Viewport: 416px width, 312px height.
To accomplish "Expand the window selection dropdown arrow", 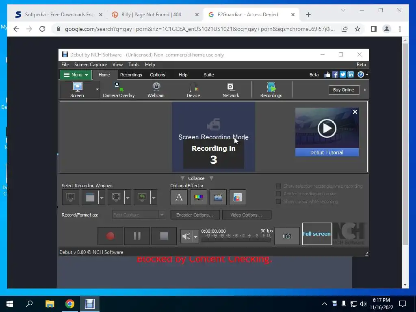I will [x=101, y=197].
